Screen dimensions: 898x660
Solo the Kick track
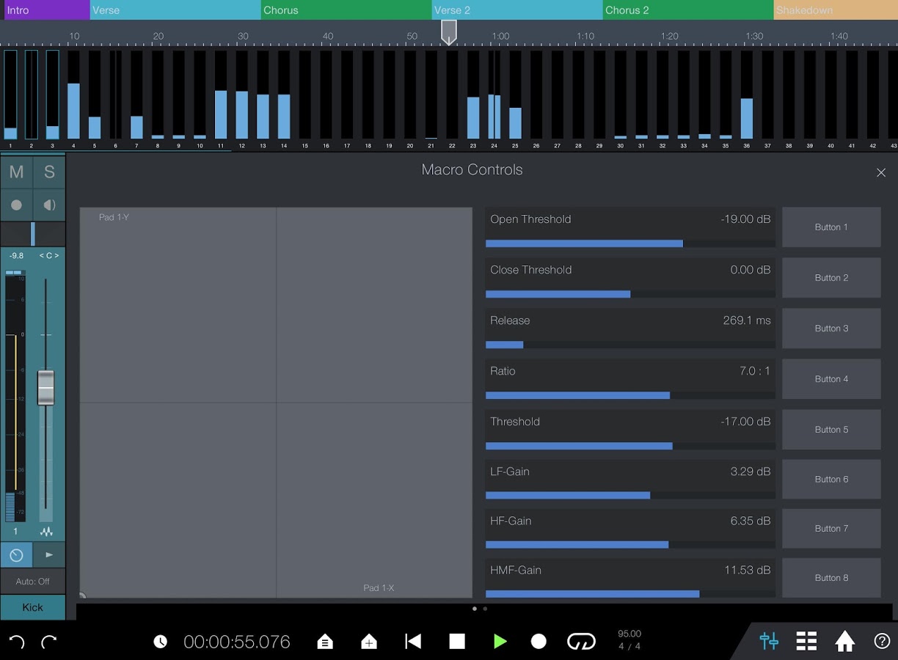(x=48, y=172)
